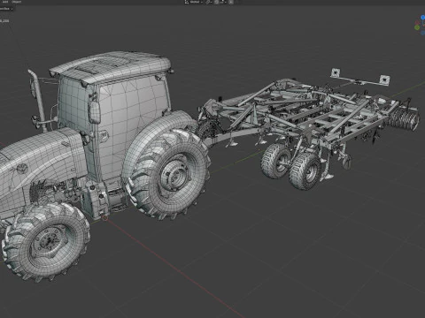Screen dimensions: 425x318
Task: Open the Add menu in the viewport header
Action: click(x=5, y=2)
